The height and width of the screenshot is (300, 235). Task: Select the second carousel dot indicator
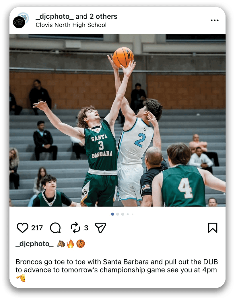click(x=118, y=214)
